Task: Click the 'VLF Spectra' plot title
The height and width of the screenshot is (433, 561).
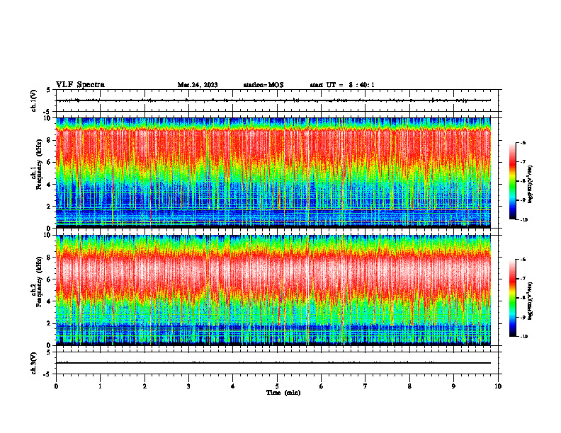Action: (x=80, y=85)
